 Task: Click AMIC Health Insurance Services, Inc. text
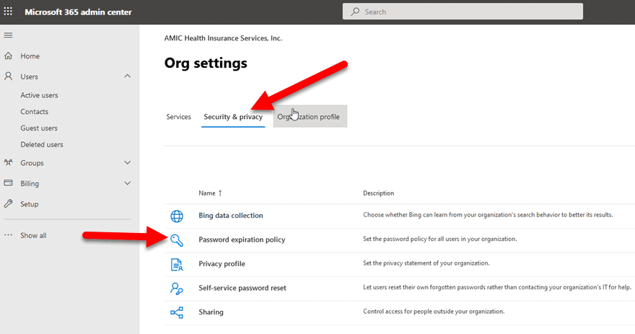coord(223,38)
